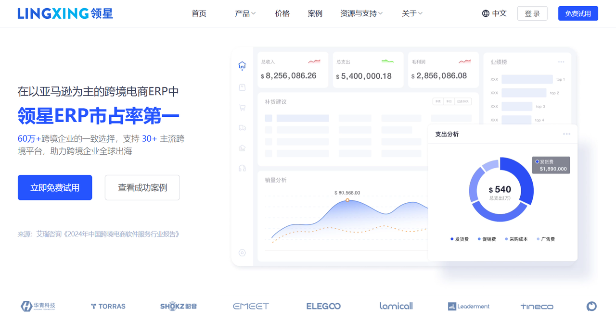Viewport: 616px width, 332px height.
Task: Select the home icon in dashboard sidebar
Action: tap(242, 66)
